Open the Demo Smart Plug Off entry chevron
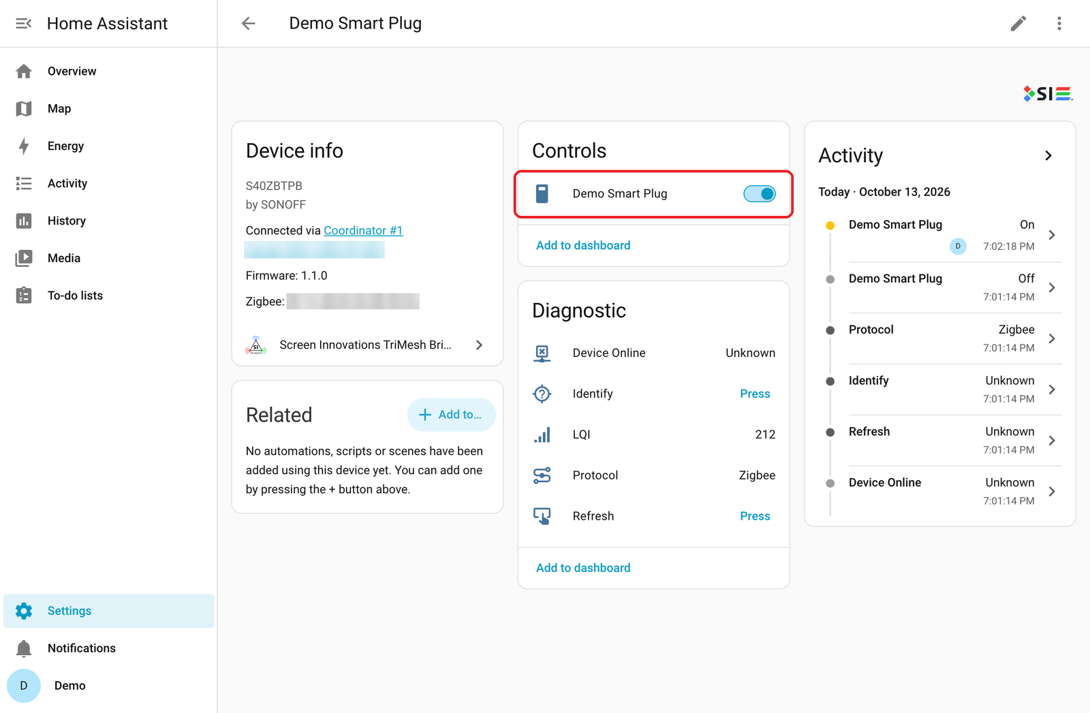Screen dimensions: 1090x713 tap(1052, 288)
